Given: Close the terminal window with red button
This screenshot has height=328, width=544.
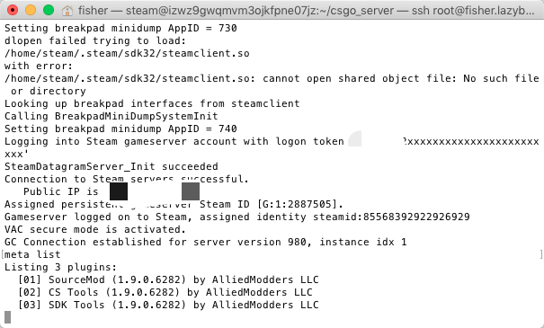Looking at the screenshot, I should tap(13, 11).
